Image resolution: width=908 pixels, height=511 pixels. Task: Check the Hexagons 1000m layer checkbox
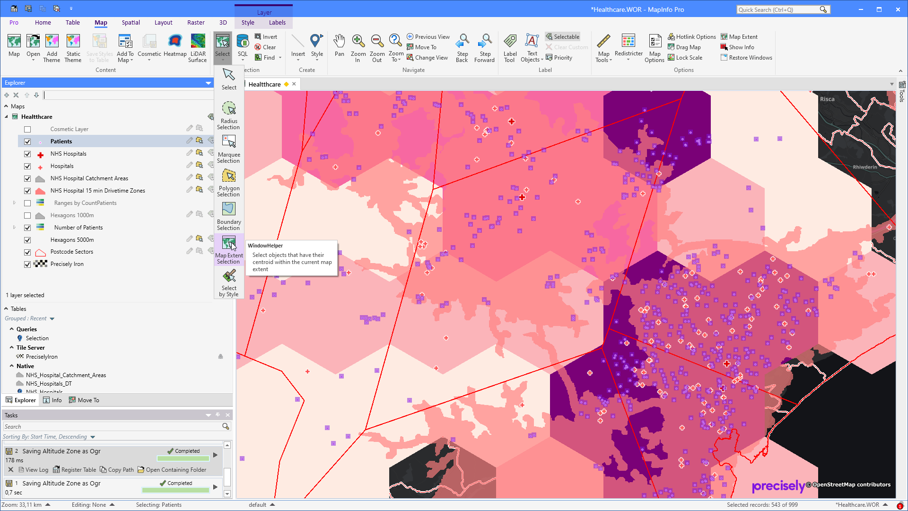click(27, 215)
